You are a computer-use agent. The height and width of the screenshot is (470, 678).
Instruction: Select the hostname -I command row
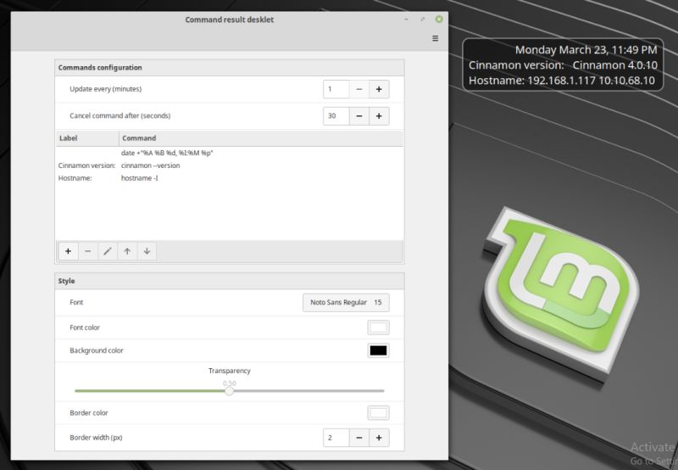(x=230, y=178)
